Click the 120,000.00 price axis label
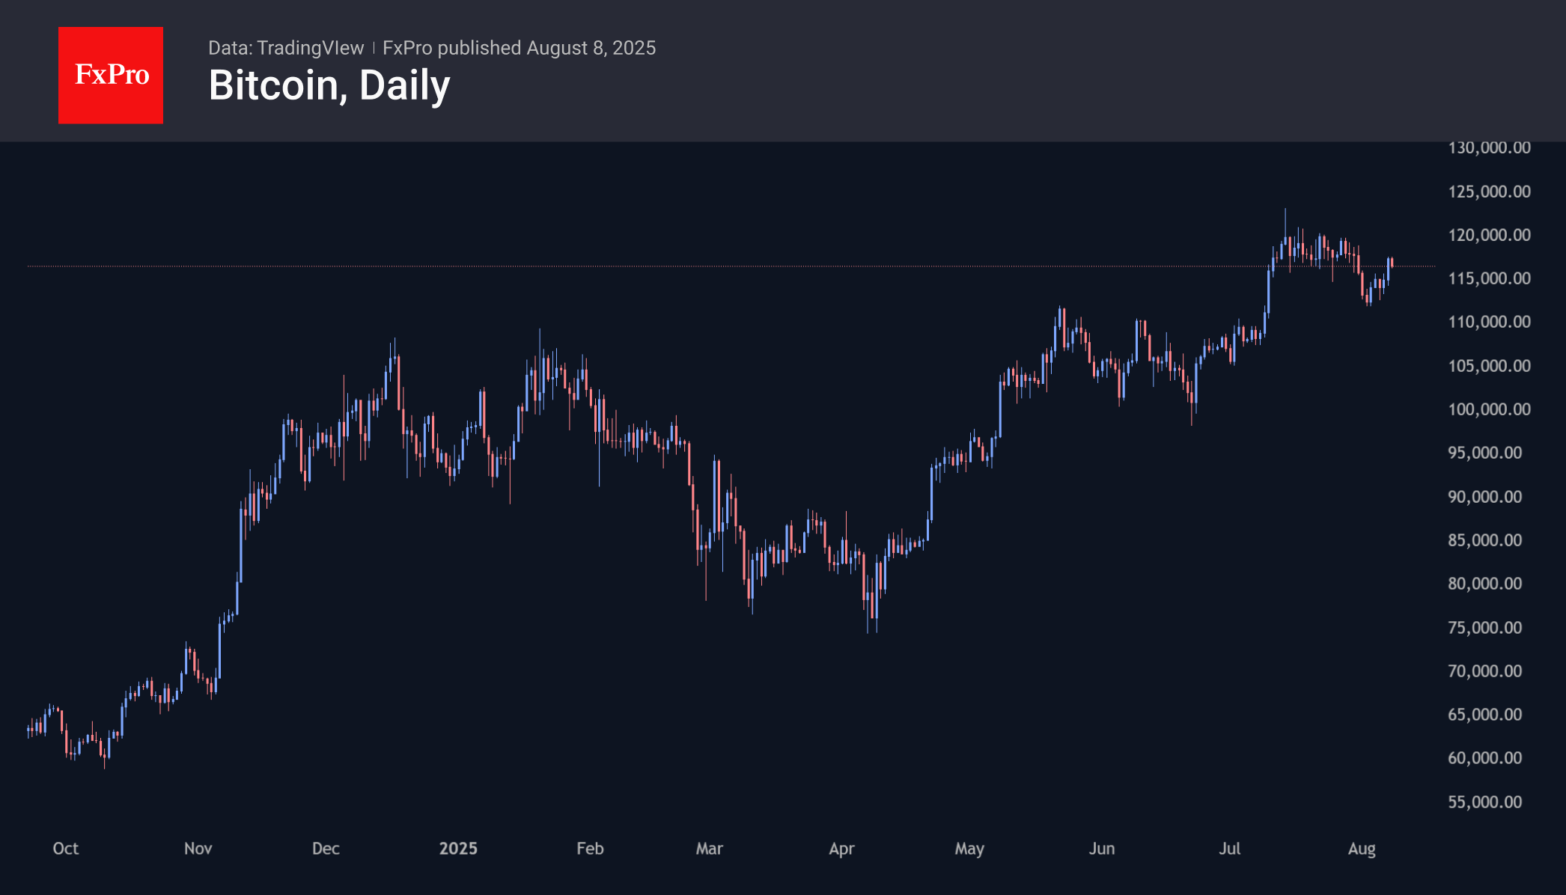Screen dimensions: 1566x895 (1489, 235)
